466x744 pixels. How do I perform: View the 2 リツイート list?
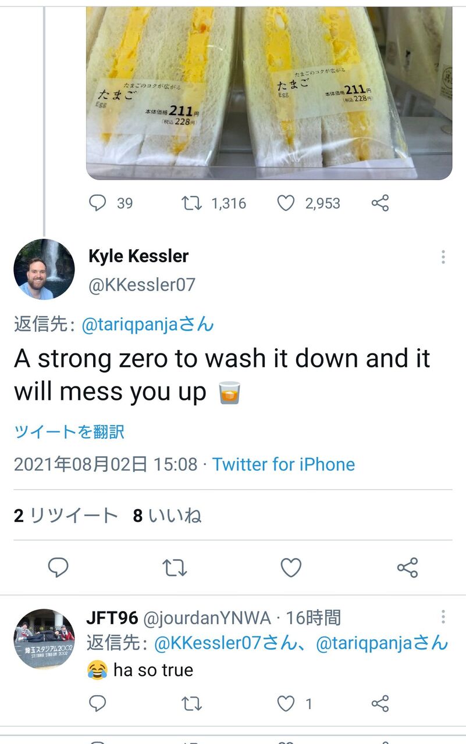pos(66,516)
